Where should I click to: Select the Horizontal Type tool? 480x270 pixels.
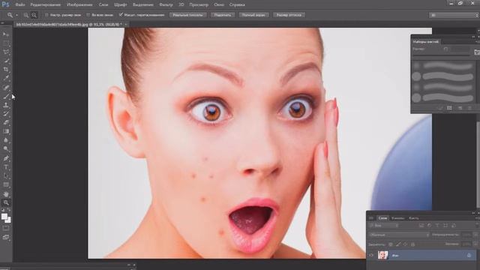coord(6,167)
